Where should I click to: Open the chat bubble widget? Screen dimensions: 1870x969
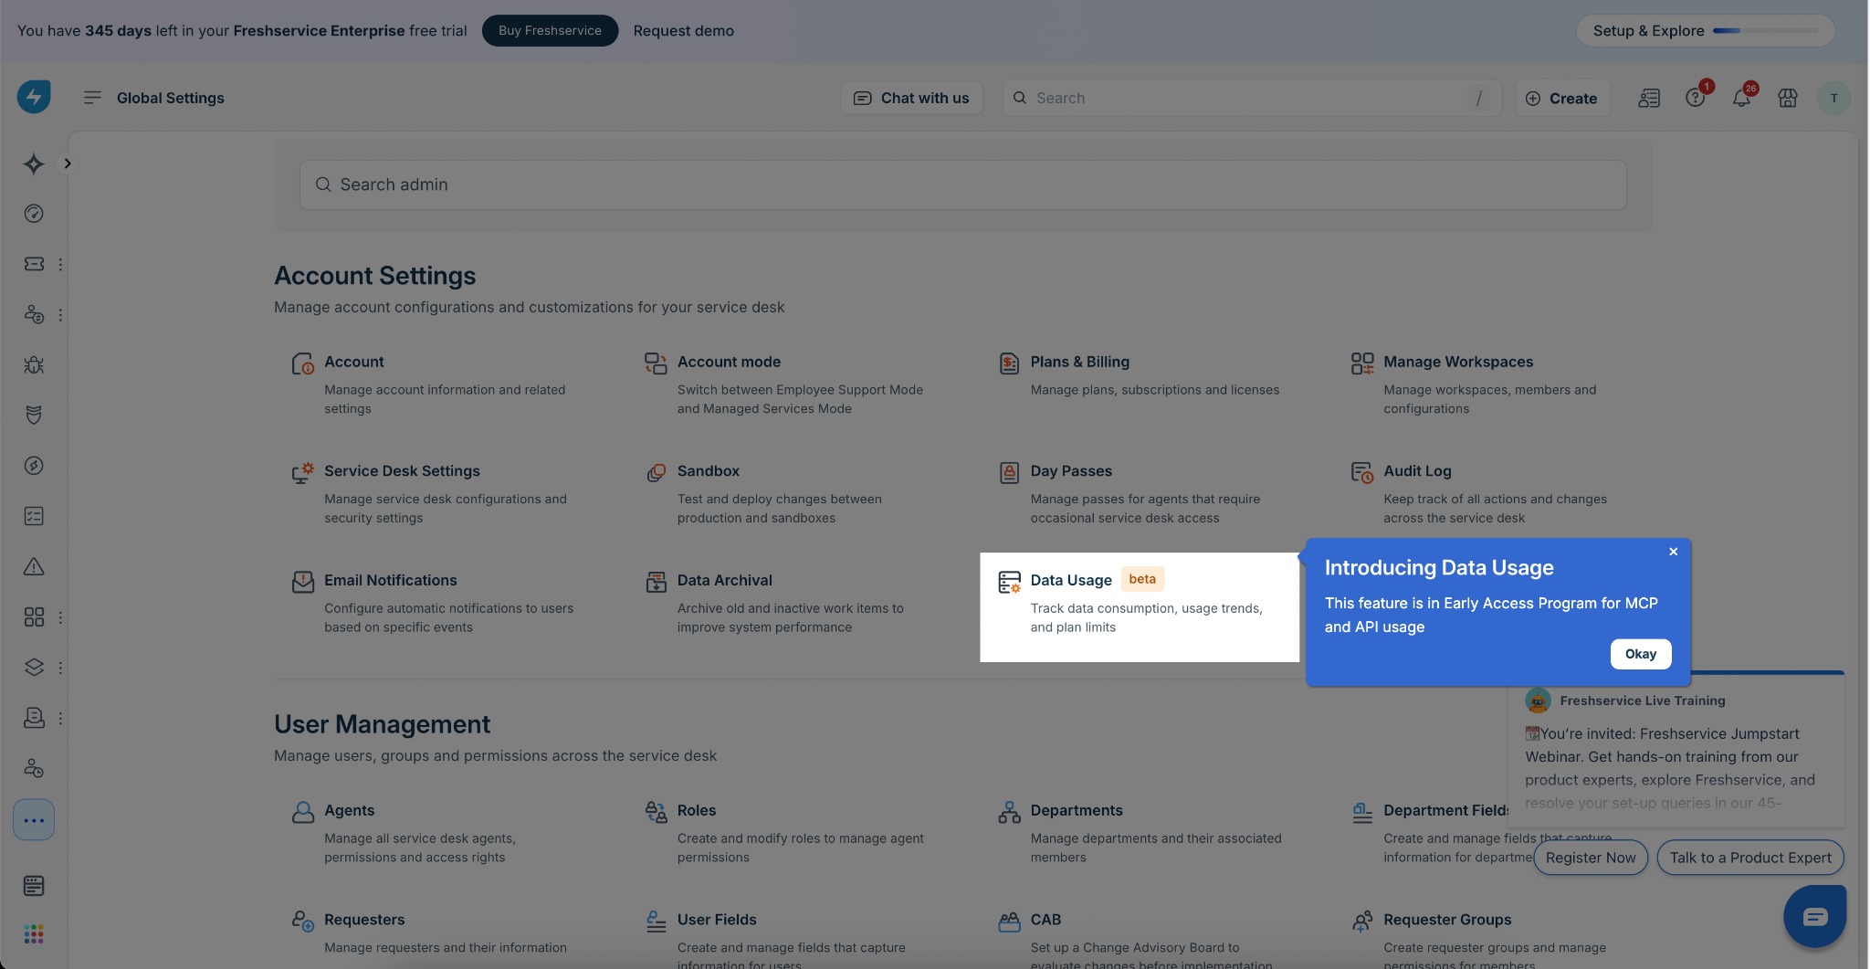coord(1815,916)
